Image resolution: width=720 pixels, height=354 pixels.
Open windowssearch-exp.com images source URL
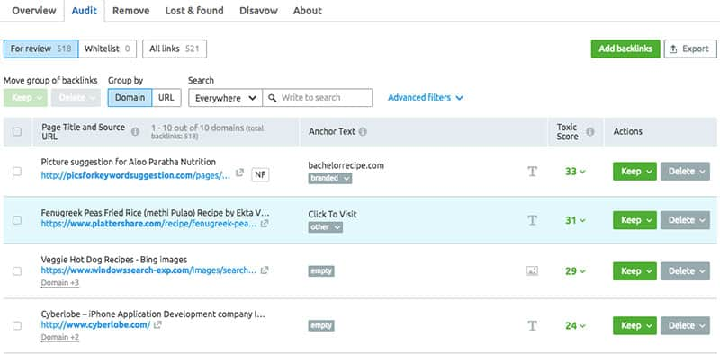(x=148, y=270)
